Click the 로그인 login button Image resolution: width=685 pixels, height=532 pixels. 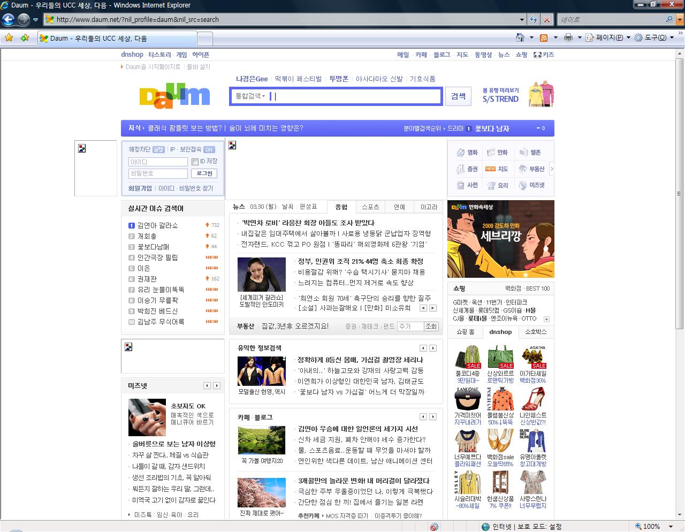(x=204, y=173)
